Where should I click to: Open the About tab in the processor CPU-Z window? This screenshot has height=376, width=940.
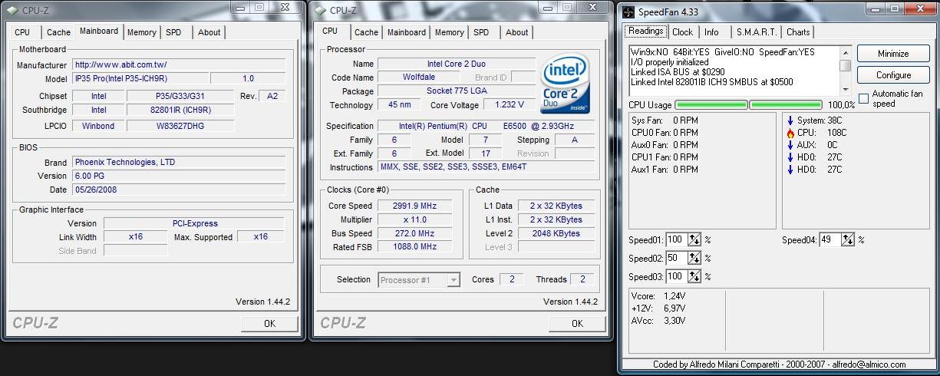516,32
